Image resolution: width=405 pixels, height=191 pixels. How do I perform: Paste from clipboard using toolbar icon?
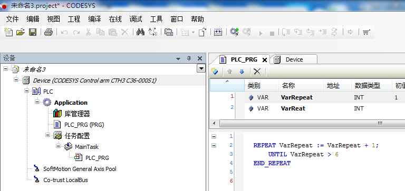click(x=113, y=32)
